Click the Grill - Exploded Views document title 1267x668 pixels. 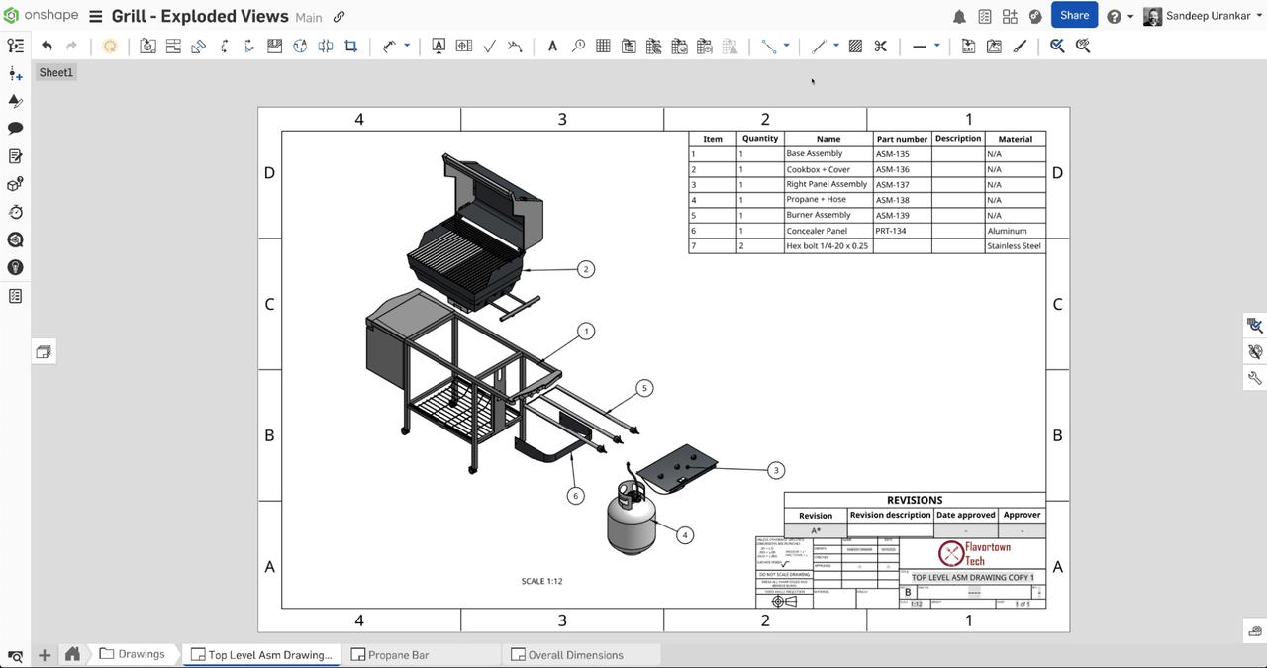pos(198,16)
